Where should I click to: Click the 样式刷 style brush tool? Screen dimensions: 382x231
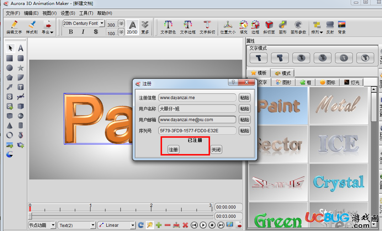point(32,27)
